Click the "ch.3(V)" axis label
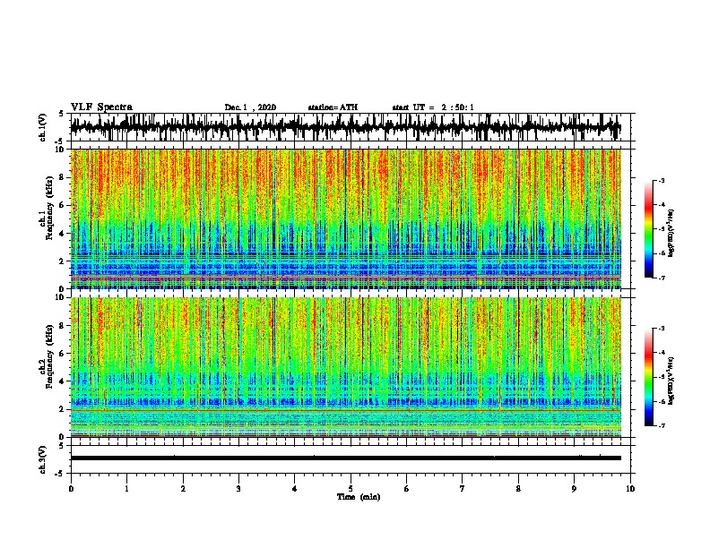 (x=43, y=459)
